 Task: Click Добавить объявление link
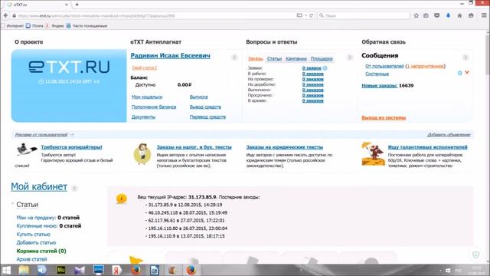(449, 135)
